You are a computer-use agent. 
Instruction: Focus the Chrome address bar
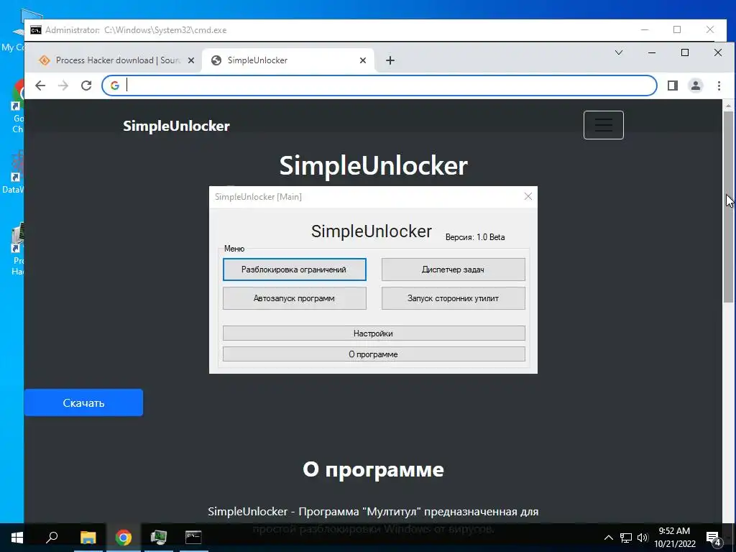coord(379,86)
